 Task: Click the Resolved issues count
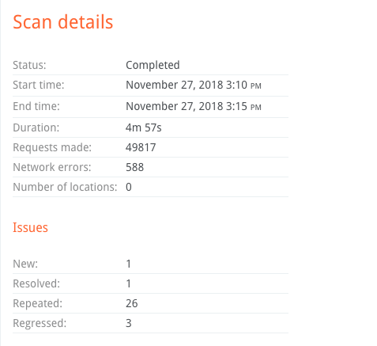(129, 283)
